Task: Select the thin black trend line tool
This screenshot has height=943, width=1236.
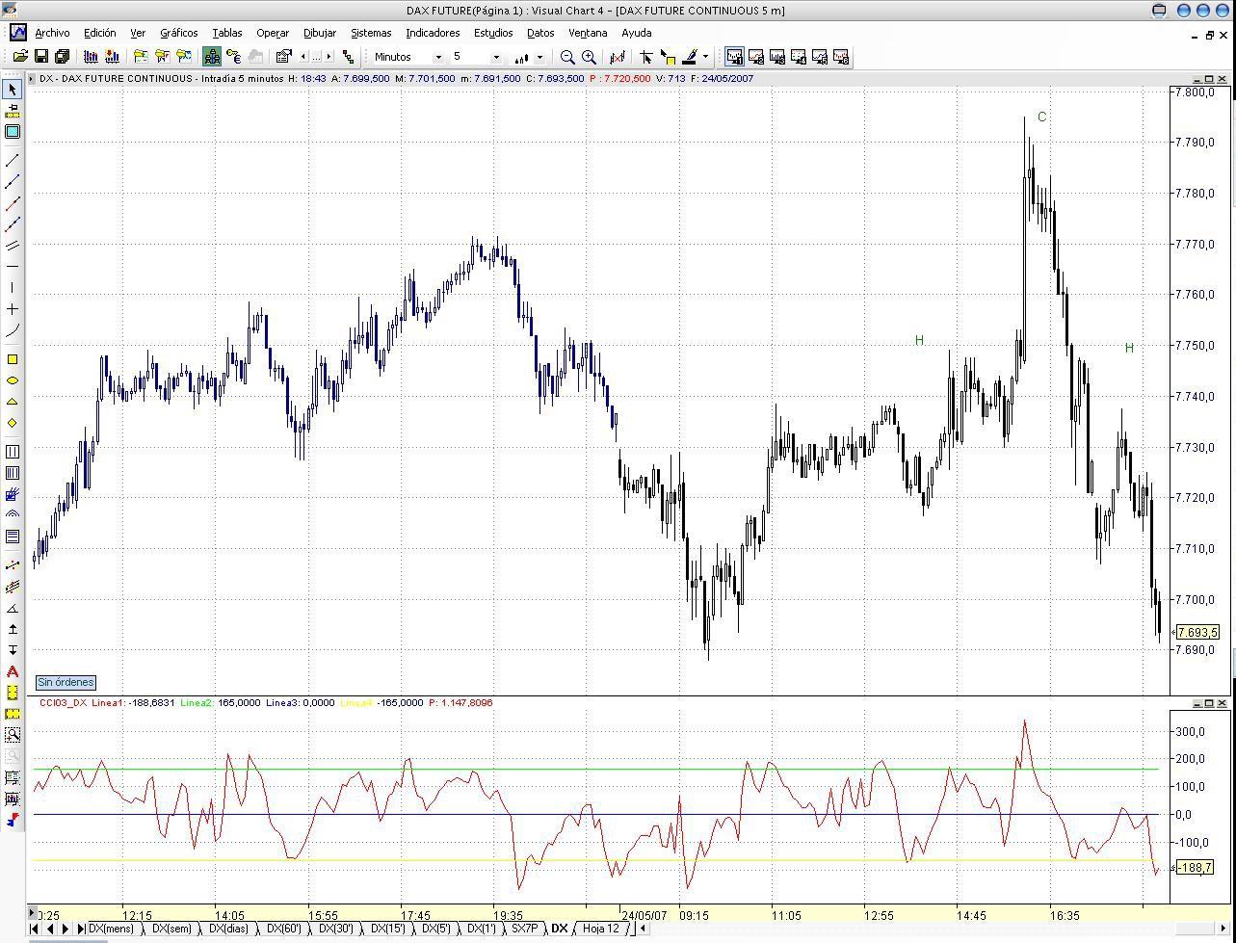Action: point(13,161)
